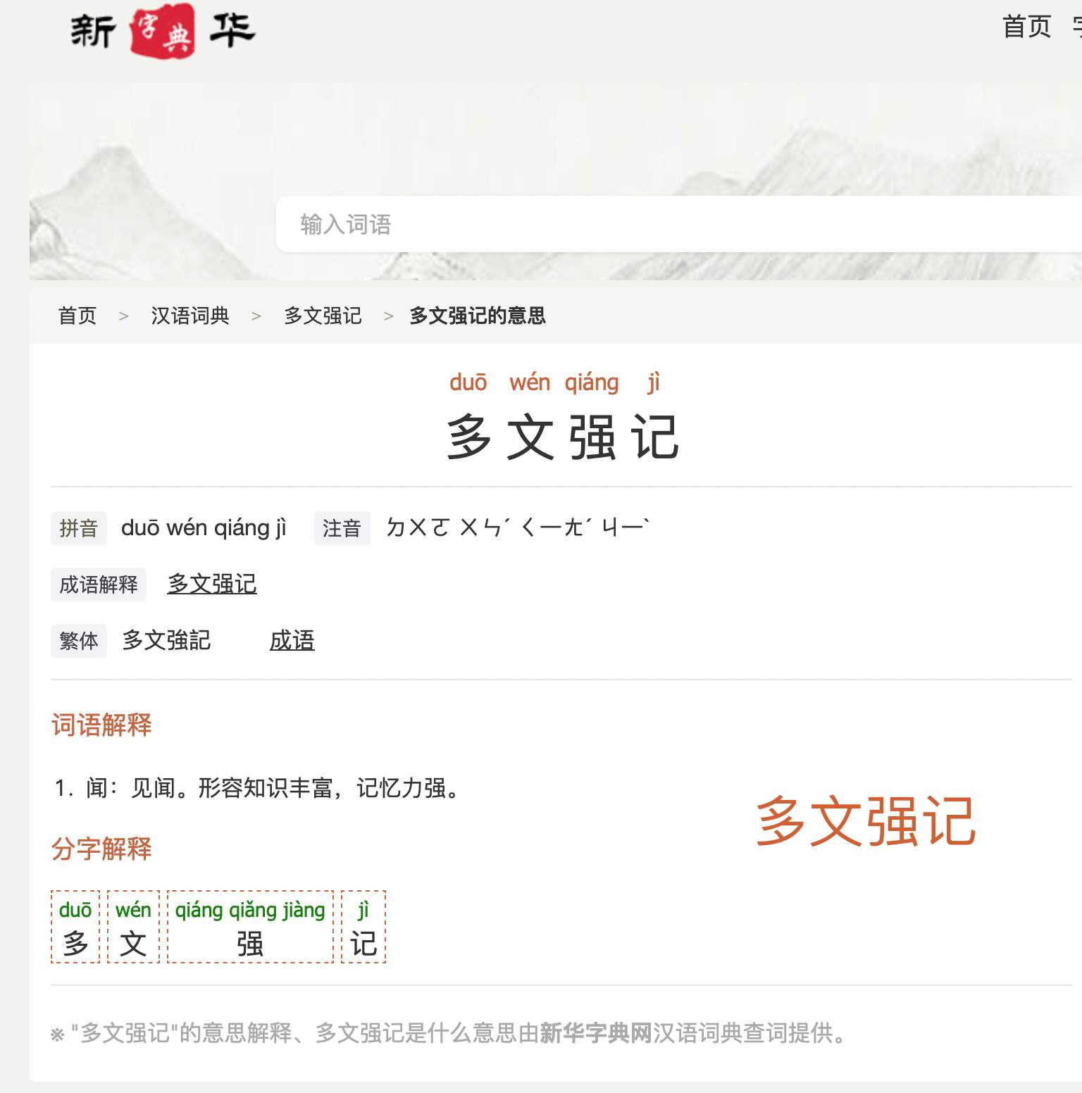
Task: Select the partially visible nav item beside 首页
Action: pos(1076,27)
